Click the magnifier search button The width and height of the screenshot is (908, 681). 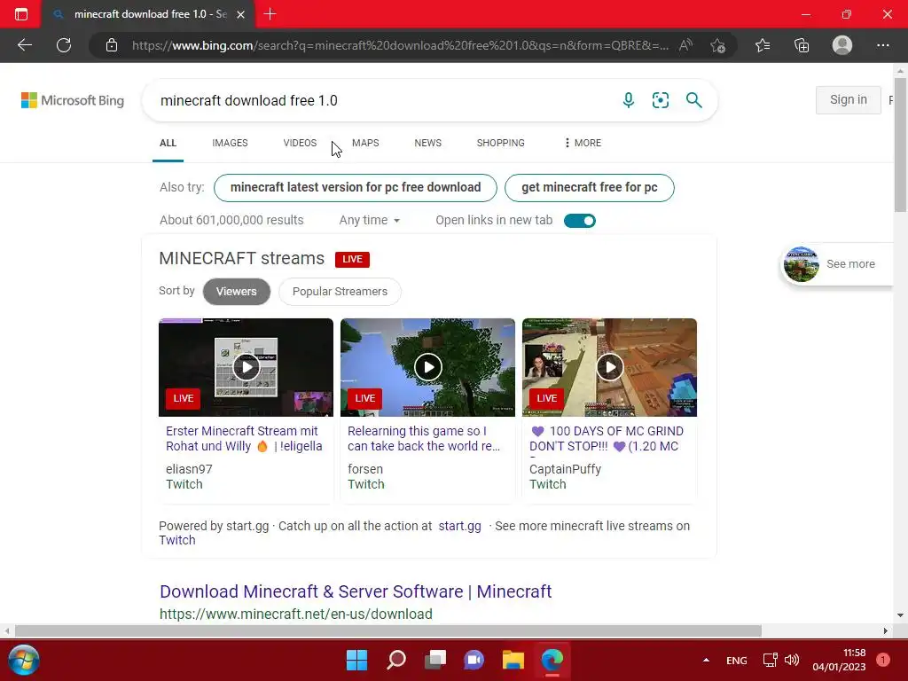coord(693,100)
